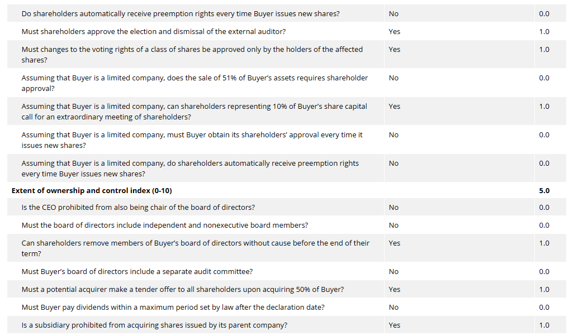Select the question about selling 51% of Buyer's assets
Viewport: 583px width, 336px height.
click(x=195, y=83)
